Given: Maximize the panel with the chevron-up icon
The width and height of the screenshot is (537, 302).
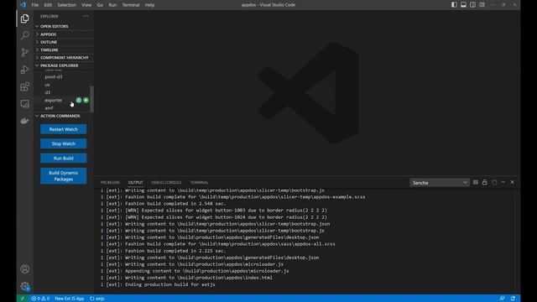Looking at the screenshot, I should [x=503, y=183].
